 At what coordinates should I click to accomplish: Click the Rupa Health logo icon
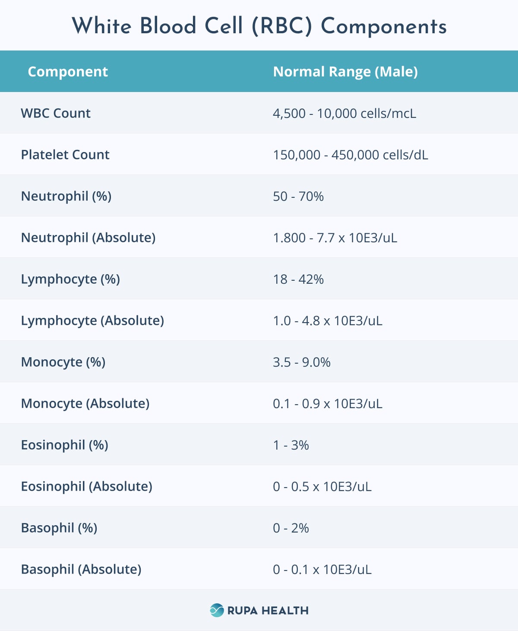(x=217, y=610)
